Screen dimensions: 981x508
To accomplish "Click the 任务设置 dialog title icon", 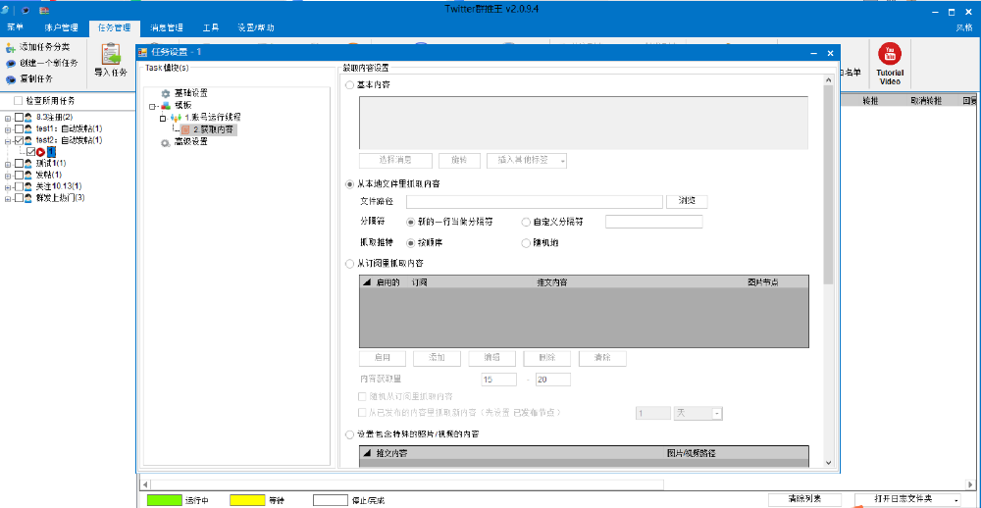I will coord(143,53).
